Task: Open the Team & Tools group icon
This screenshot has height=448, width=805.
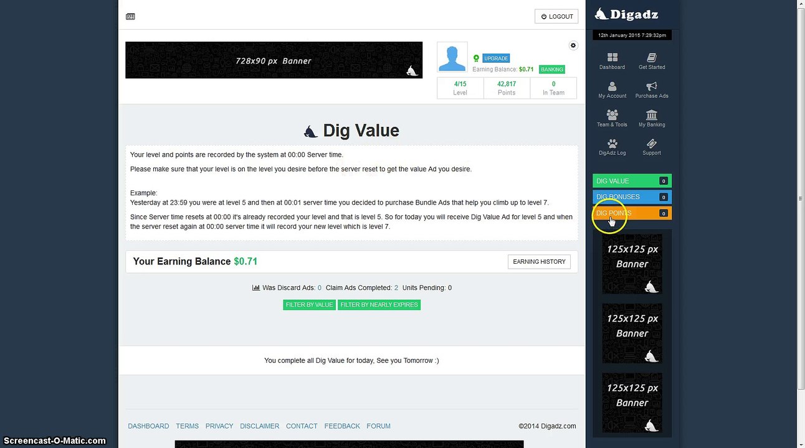Action: [x=612, y=118]
